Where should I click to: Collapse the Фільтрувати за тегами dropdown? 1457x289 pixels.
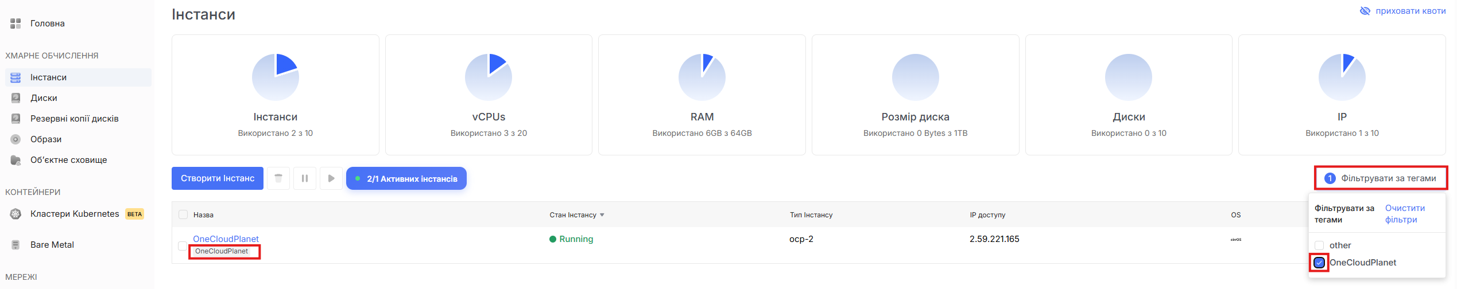pos(1381,178)
